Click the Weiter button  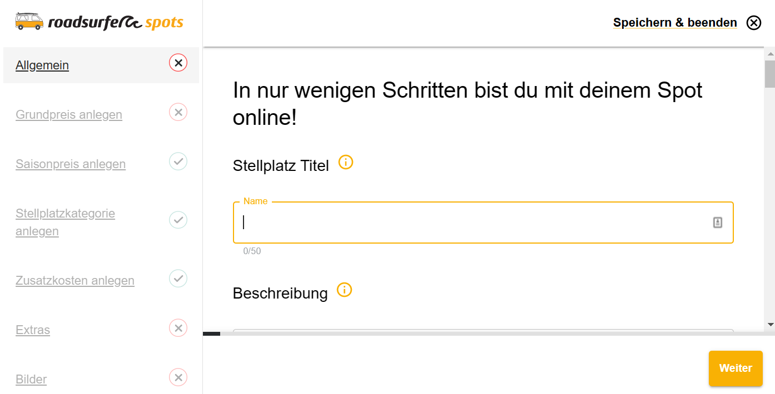coord(736,368)
